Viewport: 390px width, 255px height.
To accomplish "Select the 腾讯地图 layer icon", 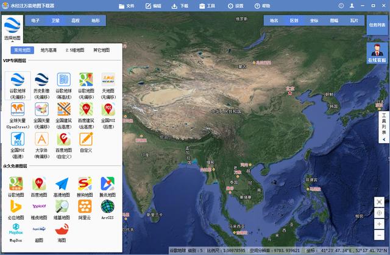I will (x=107, y=186).
